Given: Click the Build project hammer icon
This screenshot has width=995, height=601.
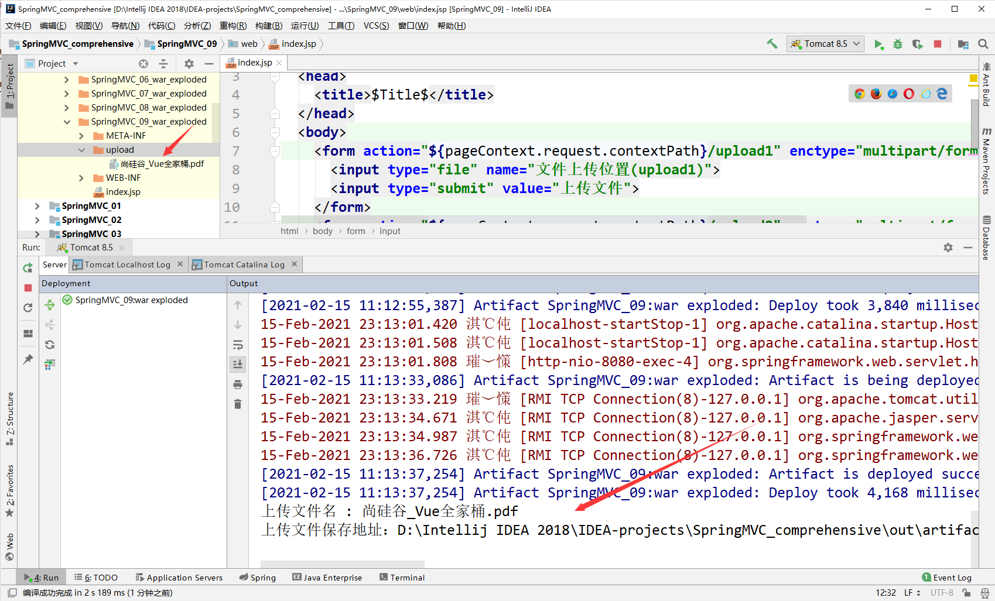Looking at the screenshot, I should pyautogui.click(x=772, y=44).
